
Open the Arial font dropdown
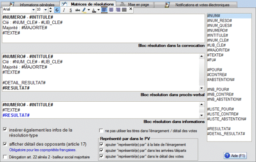click(x=33, y=10)
